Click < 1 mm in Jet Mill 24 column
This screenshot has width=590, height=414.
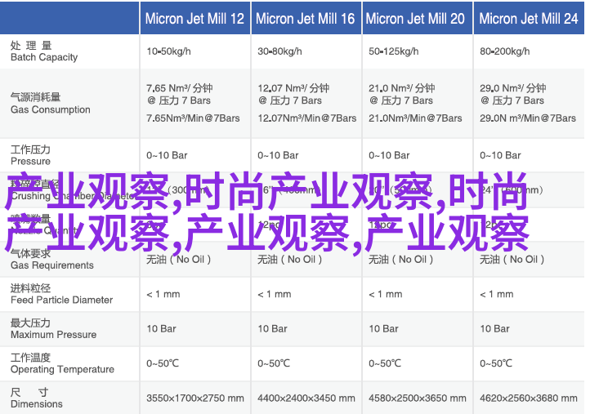(496, 294)
